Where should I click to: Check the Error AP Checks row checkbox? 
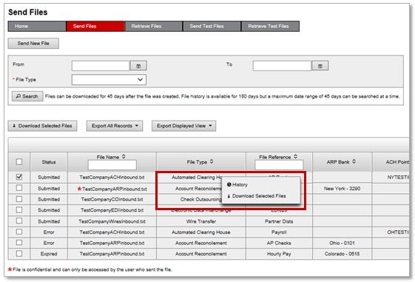tap(19, 243)
